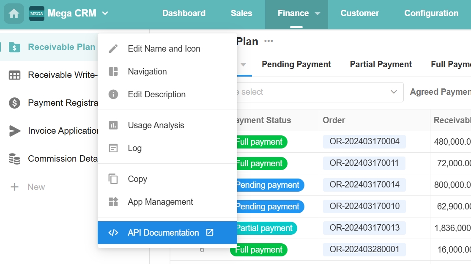Open Payment Registration worksheet
The image size is (471, 264).
coord(63,103)
